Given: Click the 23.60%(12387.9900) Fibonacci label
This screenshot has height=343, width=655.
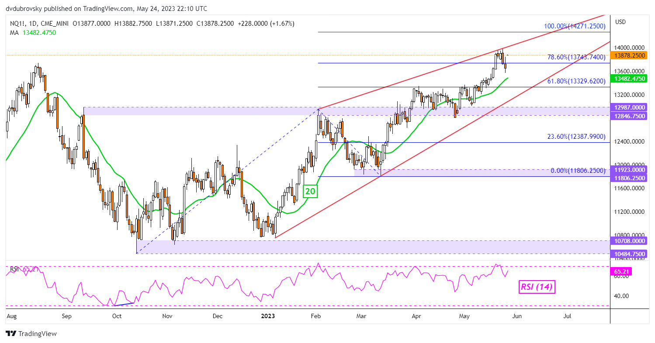Looking at the screenshot, I should pos(576,137).
